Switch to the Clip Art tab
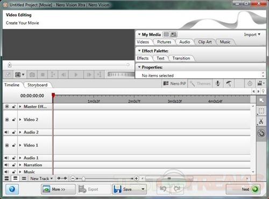269x199 pixels. pos(205,42)
